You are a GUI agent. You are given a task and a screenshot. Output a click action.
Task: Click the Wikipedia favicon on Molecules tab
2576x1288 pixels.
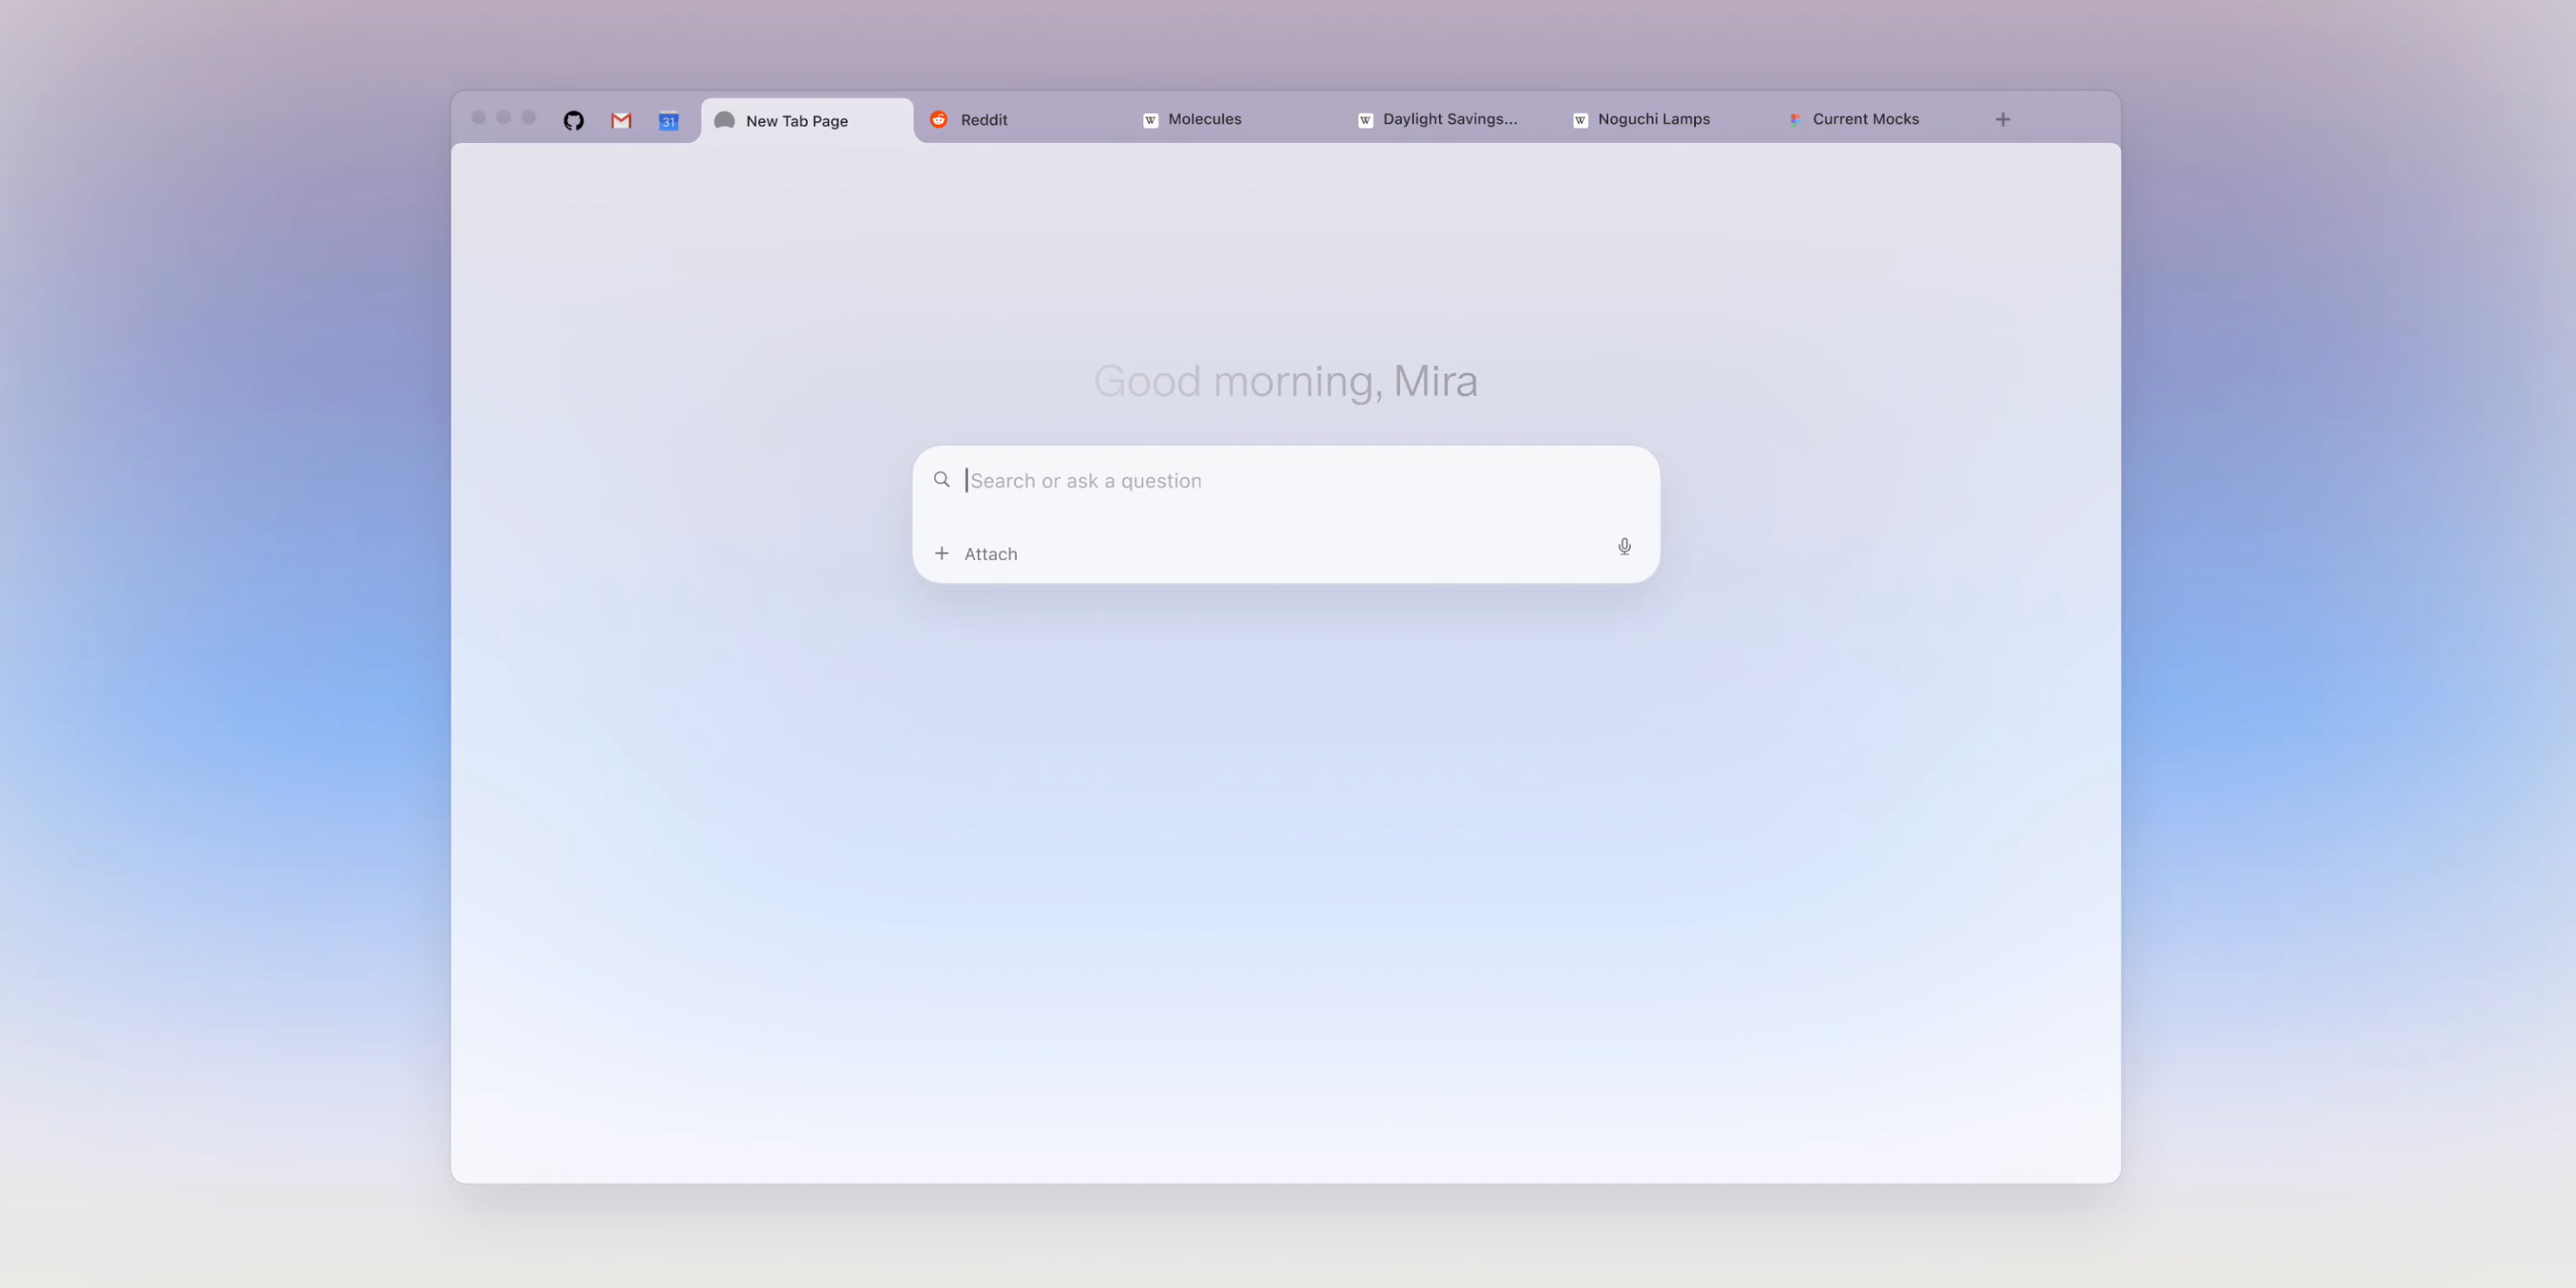coord(1150,120)
